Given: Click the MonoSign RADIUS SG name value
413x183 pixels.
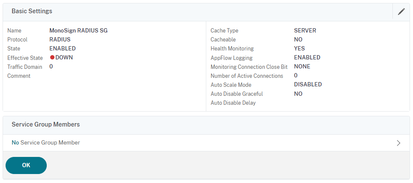Looking at the screenshot, I should [x=78, y=30].
